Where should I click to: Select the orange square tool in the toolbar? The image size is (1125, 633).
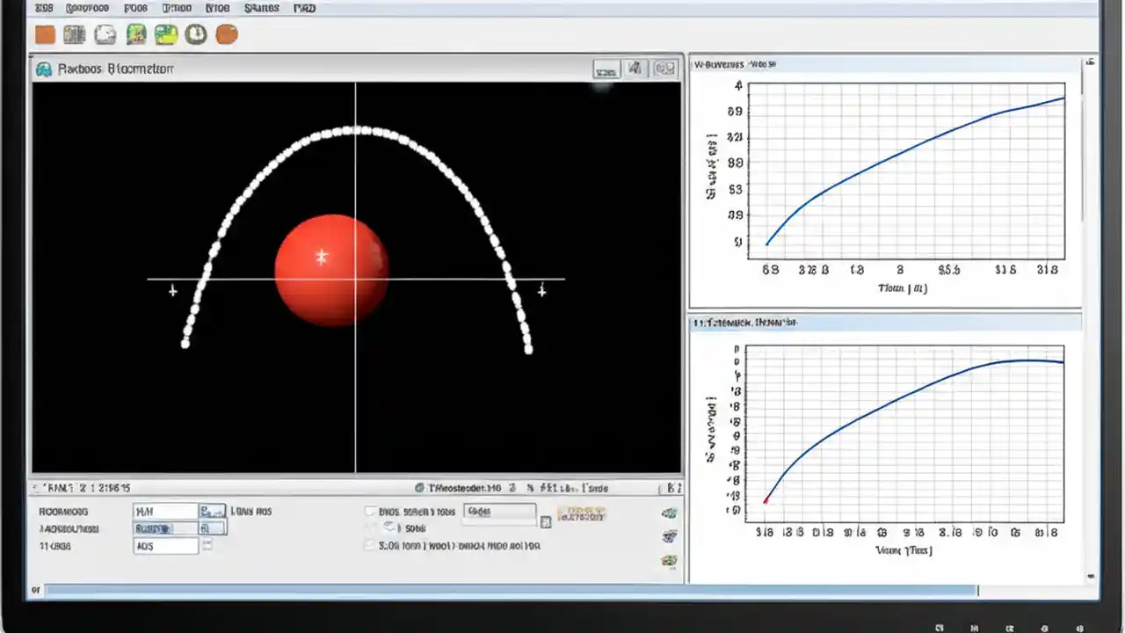click(x=44, y=34)
